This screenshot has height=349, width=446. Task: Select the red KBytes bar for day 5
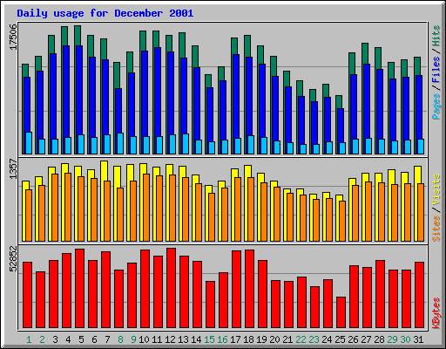tap(79, 288)
